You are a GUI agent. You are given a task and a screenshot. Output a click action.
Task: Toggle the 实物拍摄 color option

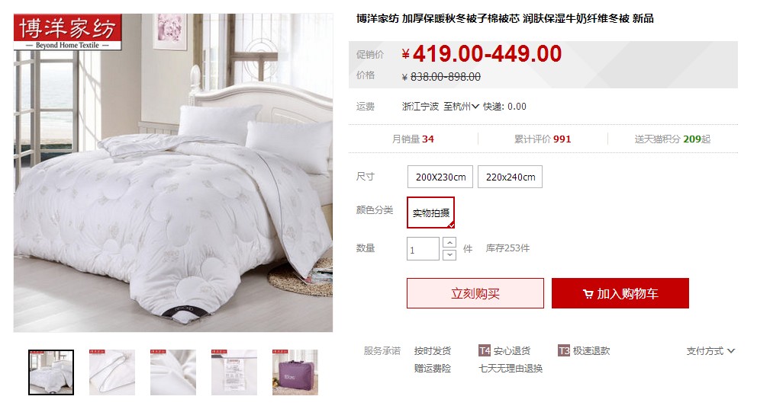point(430,212)
